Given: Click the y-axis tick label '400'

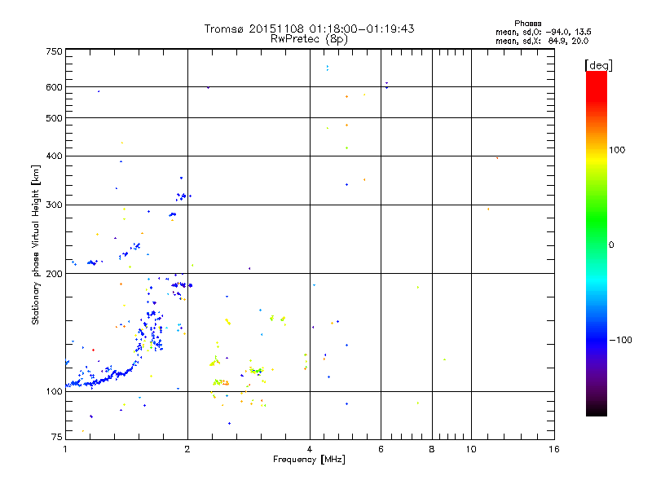Looking at the screenshot, I should [54, 156].
